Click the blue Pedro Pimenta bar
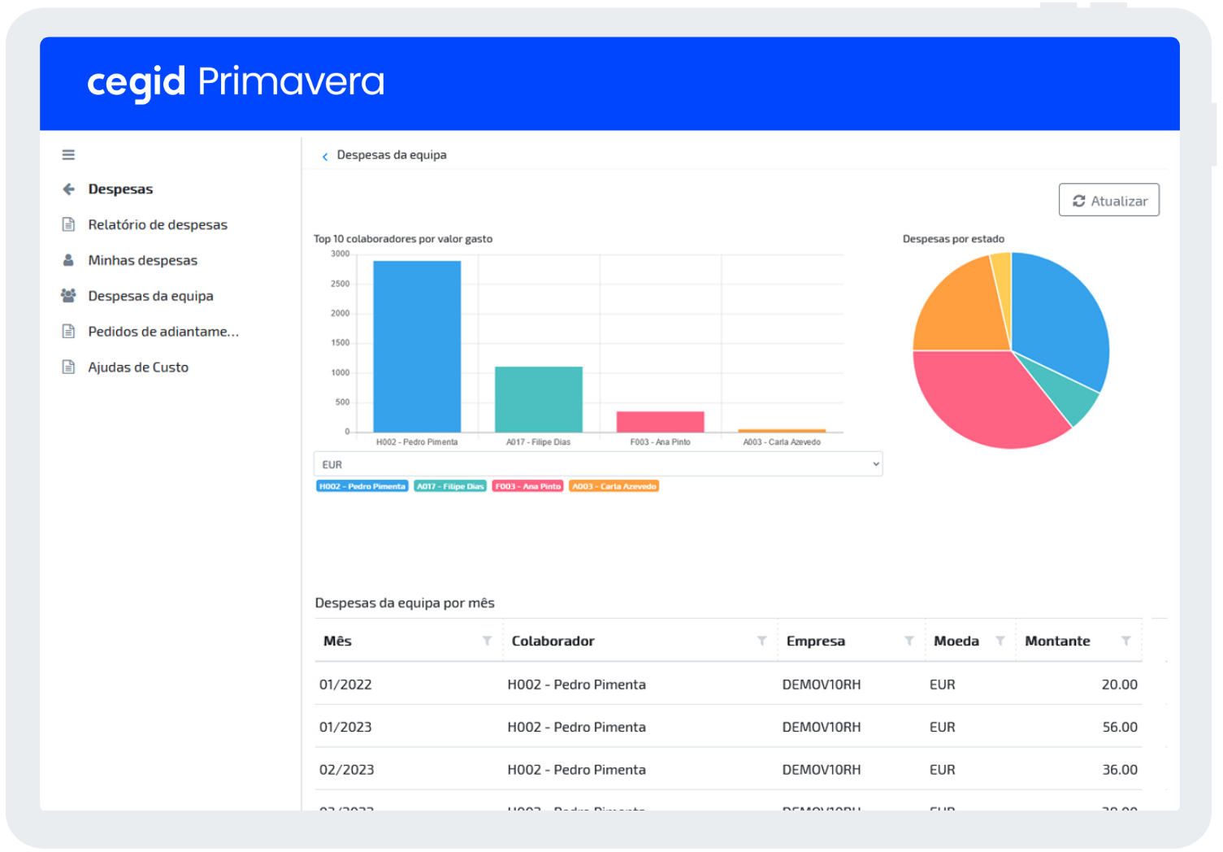Viewport: 1223px width, 852px height. coord(417,346)
